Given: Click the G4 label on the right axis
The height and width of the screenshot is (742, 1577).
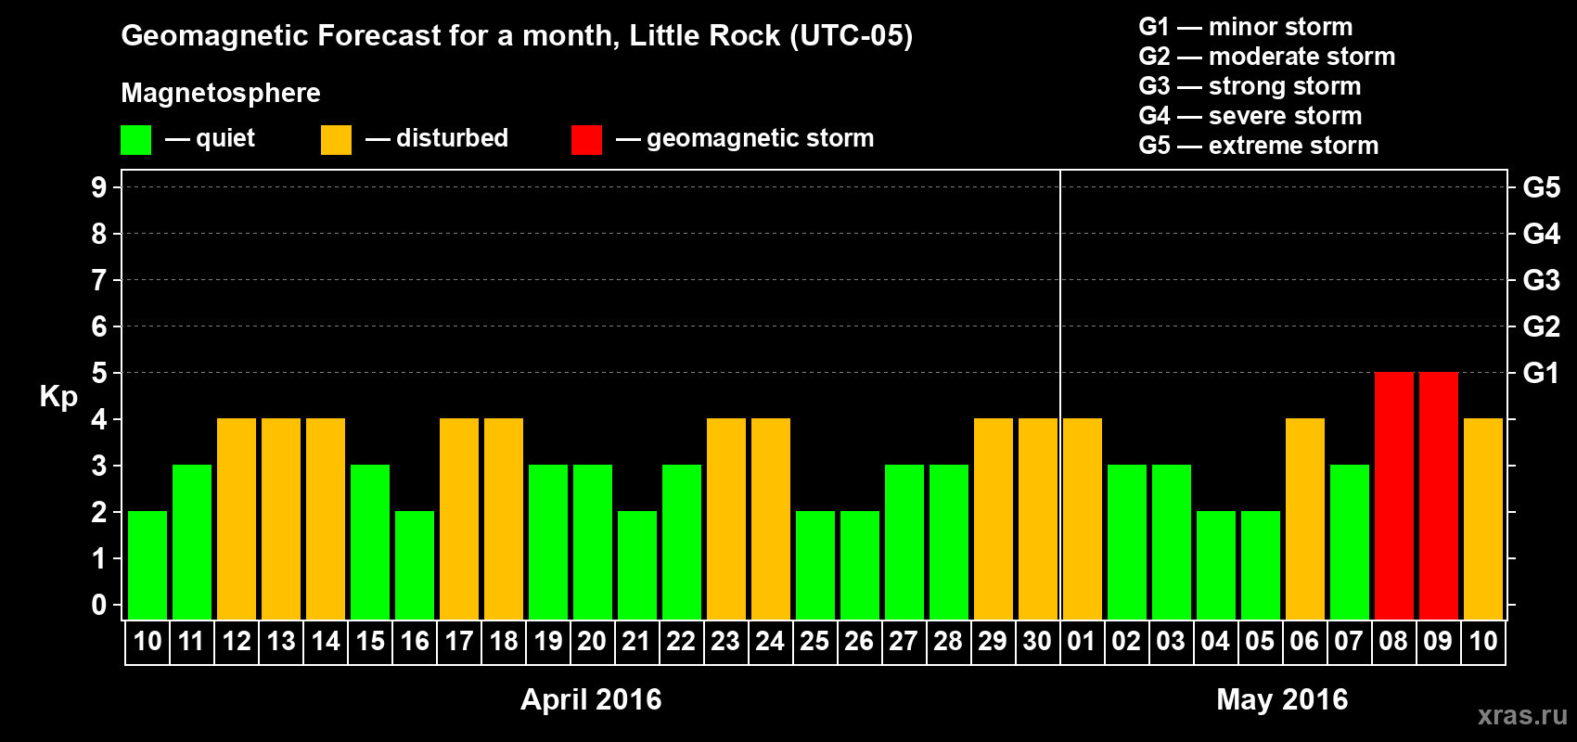Looking at the screenshot, I should 1542,234.
